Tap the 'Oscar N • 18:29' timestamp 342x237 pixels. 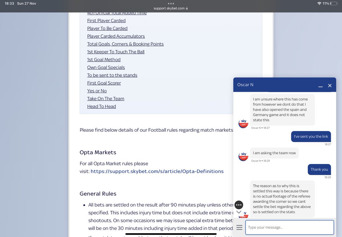pos(260,161)
